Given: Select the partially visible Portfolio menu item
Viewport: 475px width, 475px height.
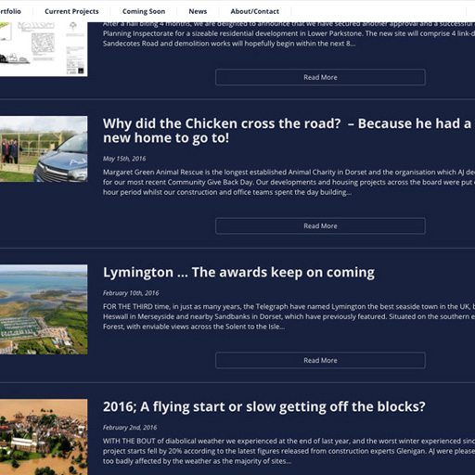Looking at the screenshot, I should click(10, 11).
